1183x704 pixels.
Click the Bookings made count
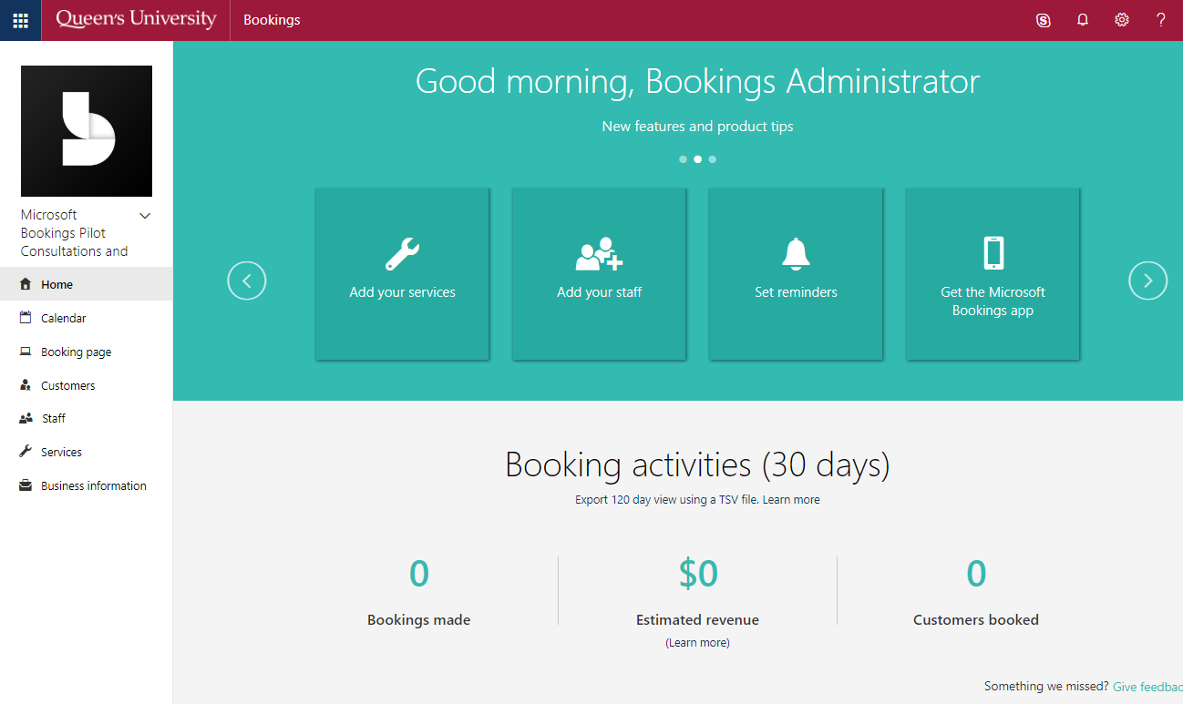418,574
